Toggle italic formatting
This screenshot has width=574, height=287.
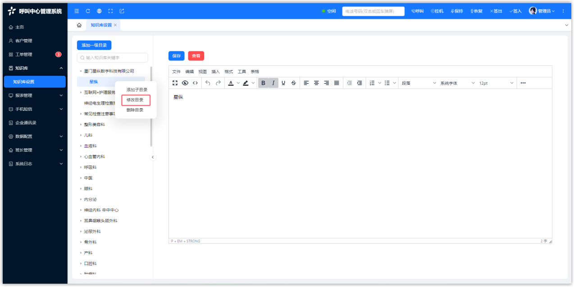tap(273, 83)
